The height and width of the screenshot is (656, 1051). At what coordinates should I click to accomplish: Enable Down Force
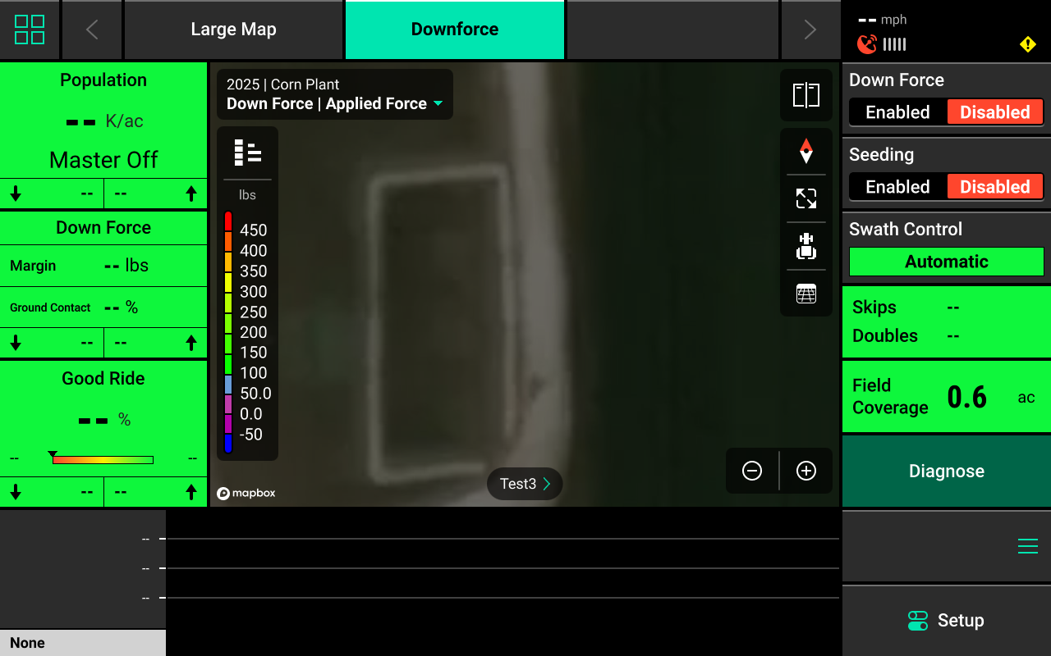pyautogui.click(x=897, y=112)
